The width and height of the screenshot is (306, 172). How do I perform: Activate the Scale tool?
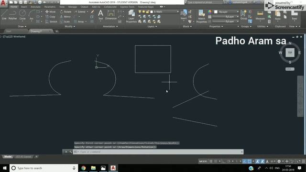65,21
